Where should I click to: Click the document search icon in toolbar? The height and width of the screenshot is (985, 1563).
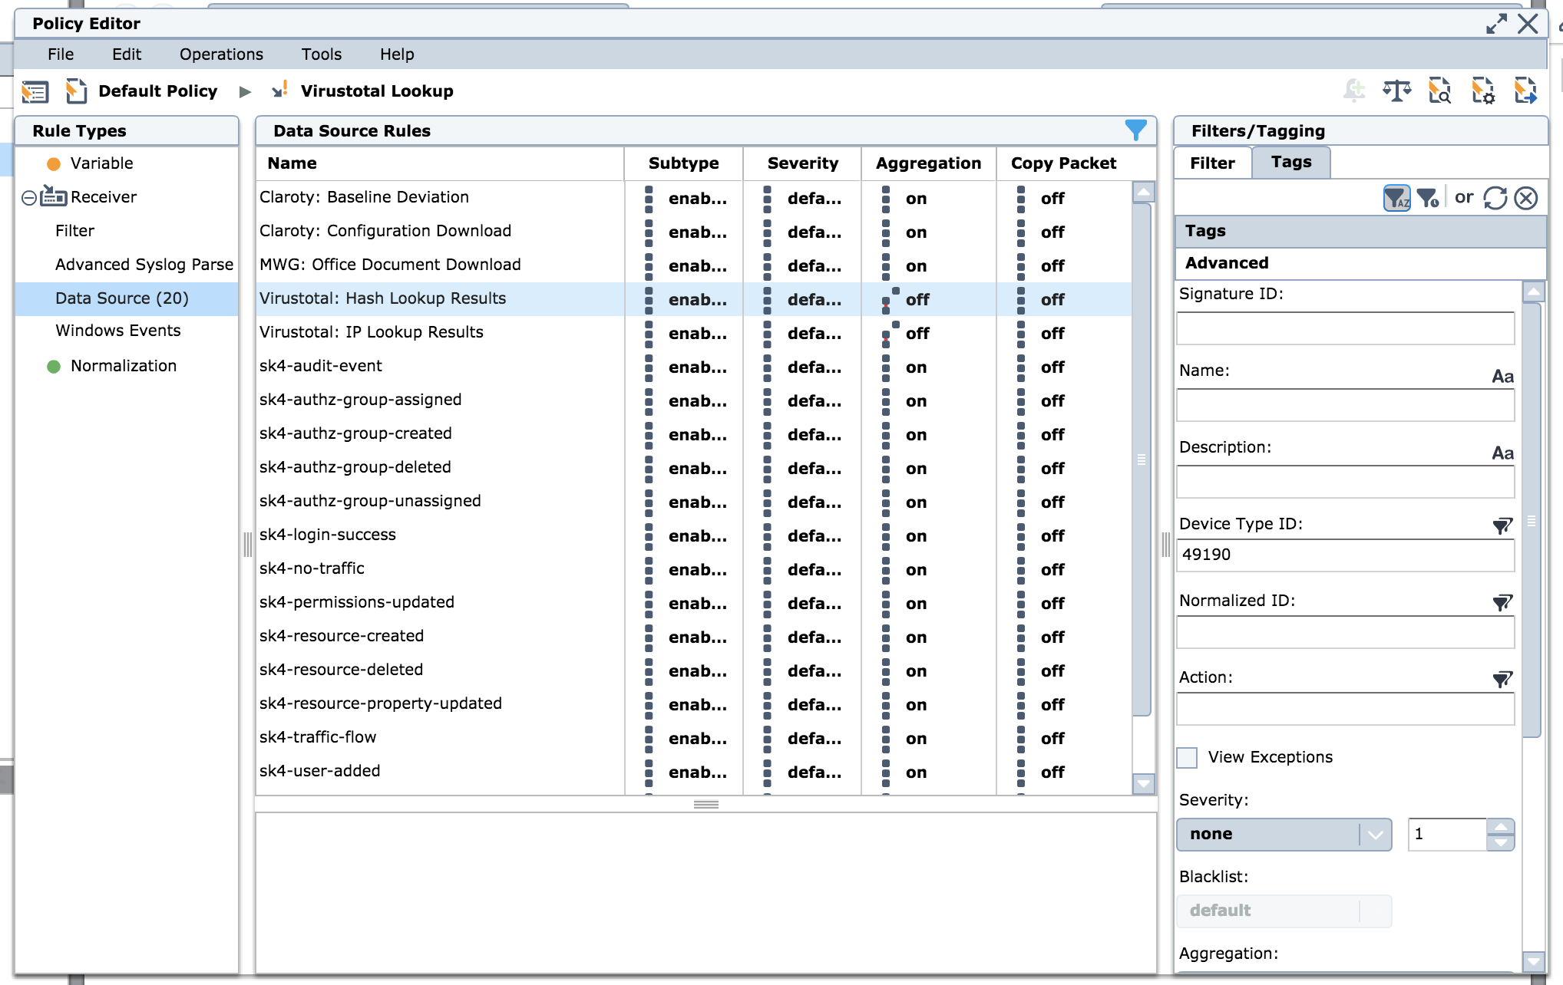1439,91
